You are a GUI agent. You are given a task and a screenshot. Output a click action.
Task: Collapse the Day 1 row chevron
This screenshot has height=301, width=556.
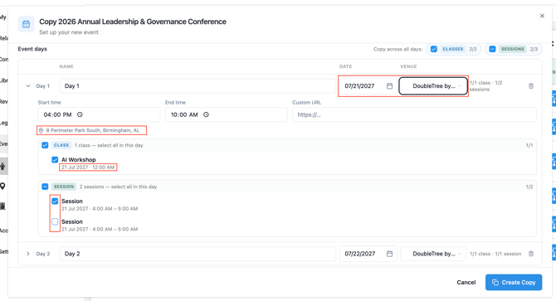coord(28,86)
